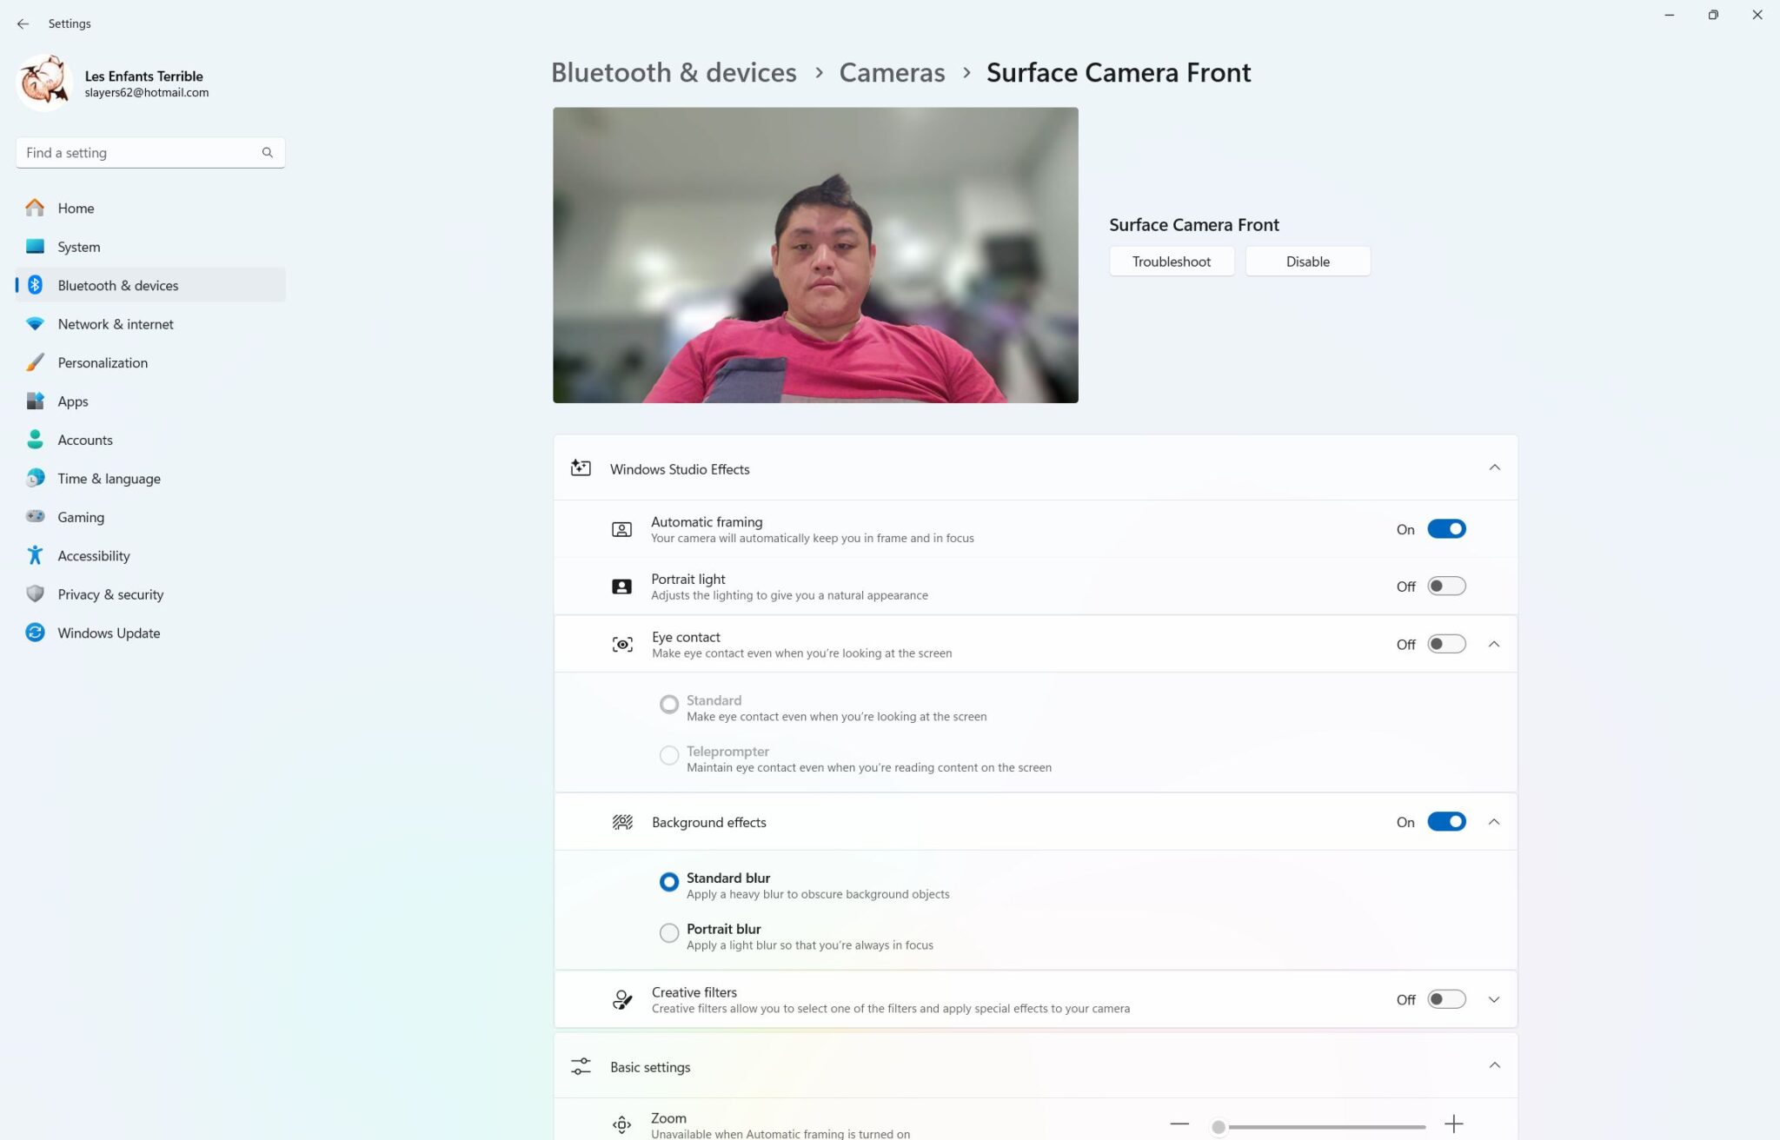Collapse the Background effects chevron

(x=1494, y=822)
